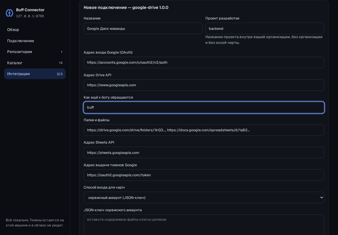This screenshot has height=235, width=338.
Task: Click the bot alias field containing buff
Action: (x=204, y=107)
